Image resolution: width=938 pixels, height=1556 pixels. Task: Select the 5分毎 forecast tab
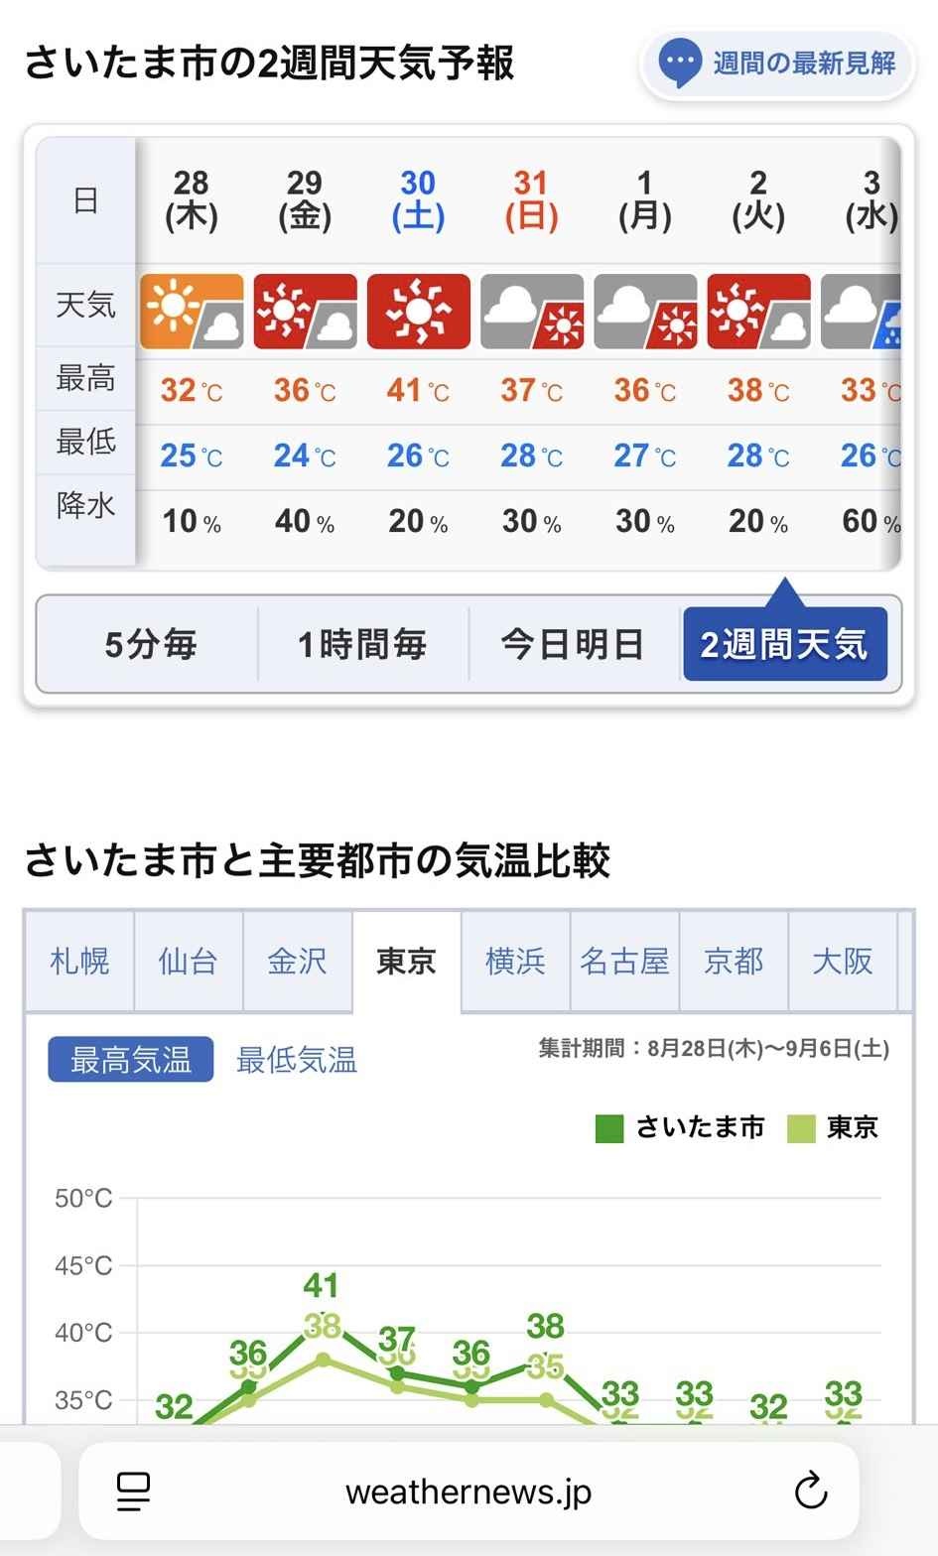(150, 645)
